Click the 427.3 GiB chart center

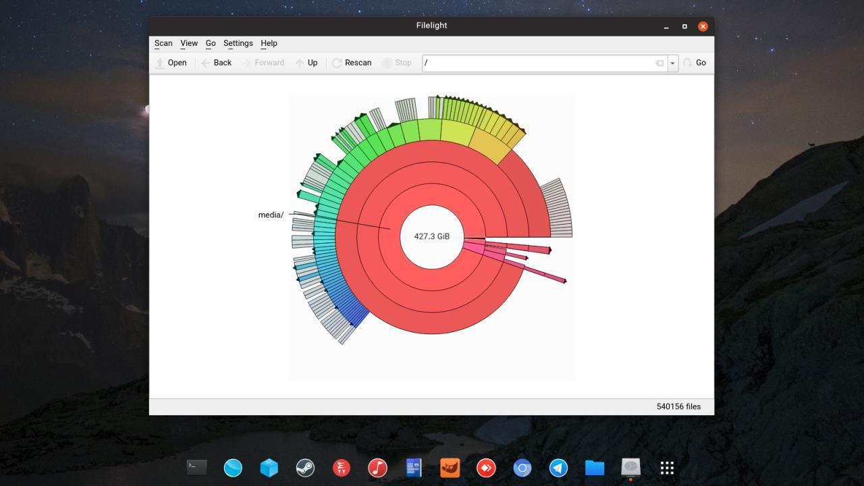(x=432, y=236)
